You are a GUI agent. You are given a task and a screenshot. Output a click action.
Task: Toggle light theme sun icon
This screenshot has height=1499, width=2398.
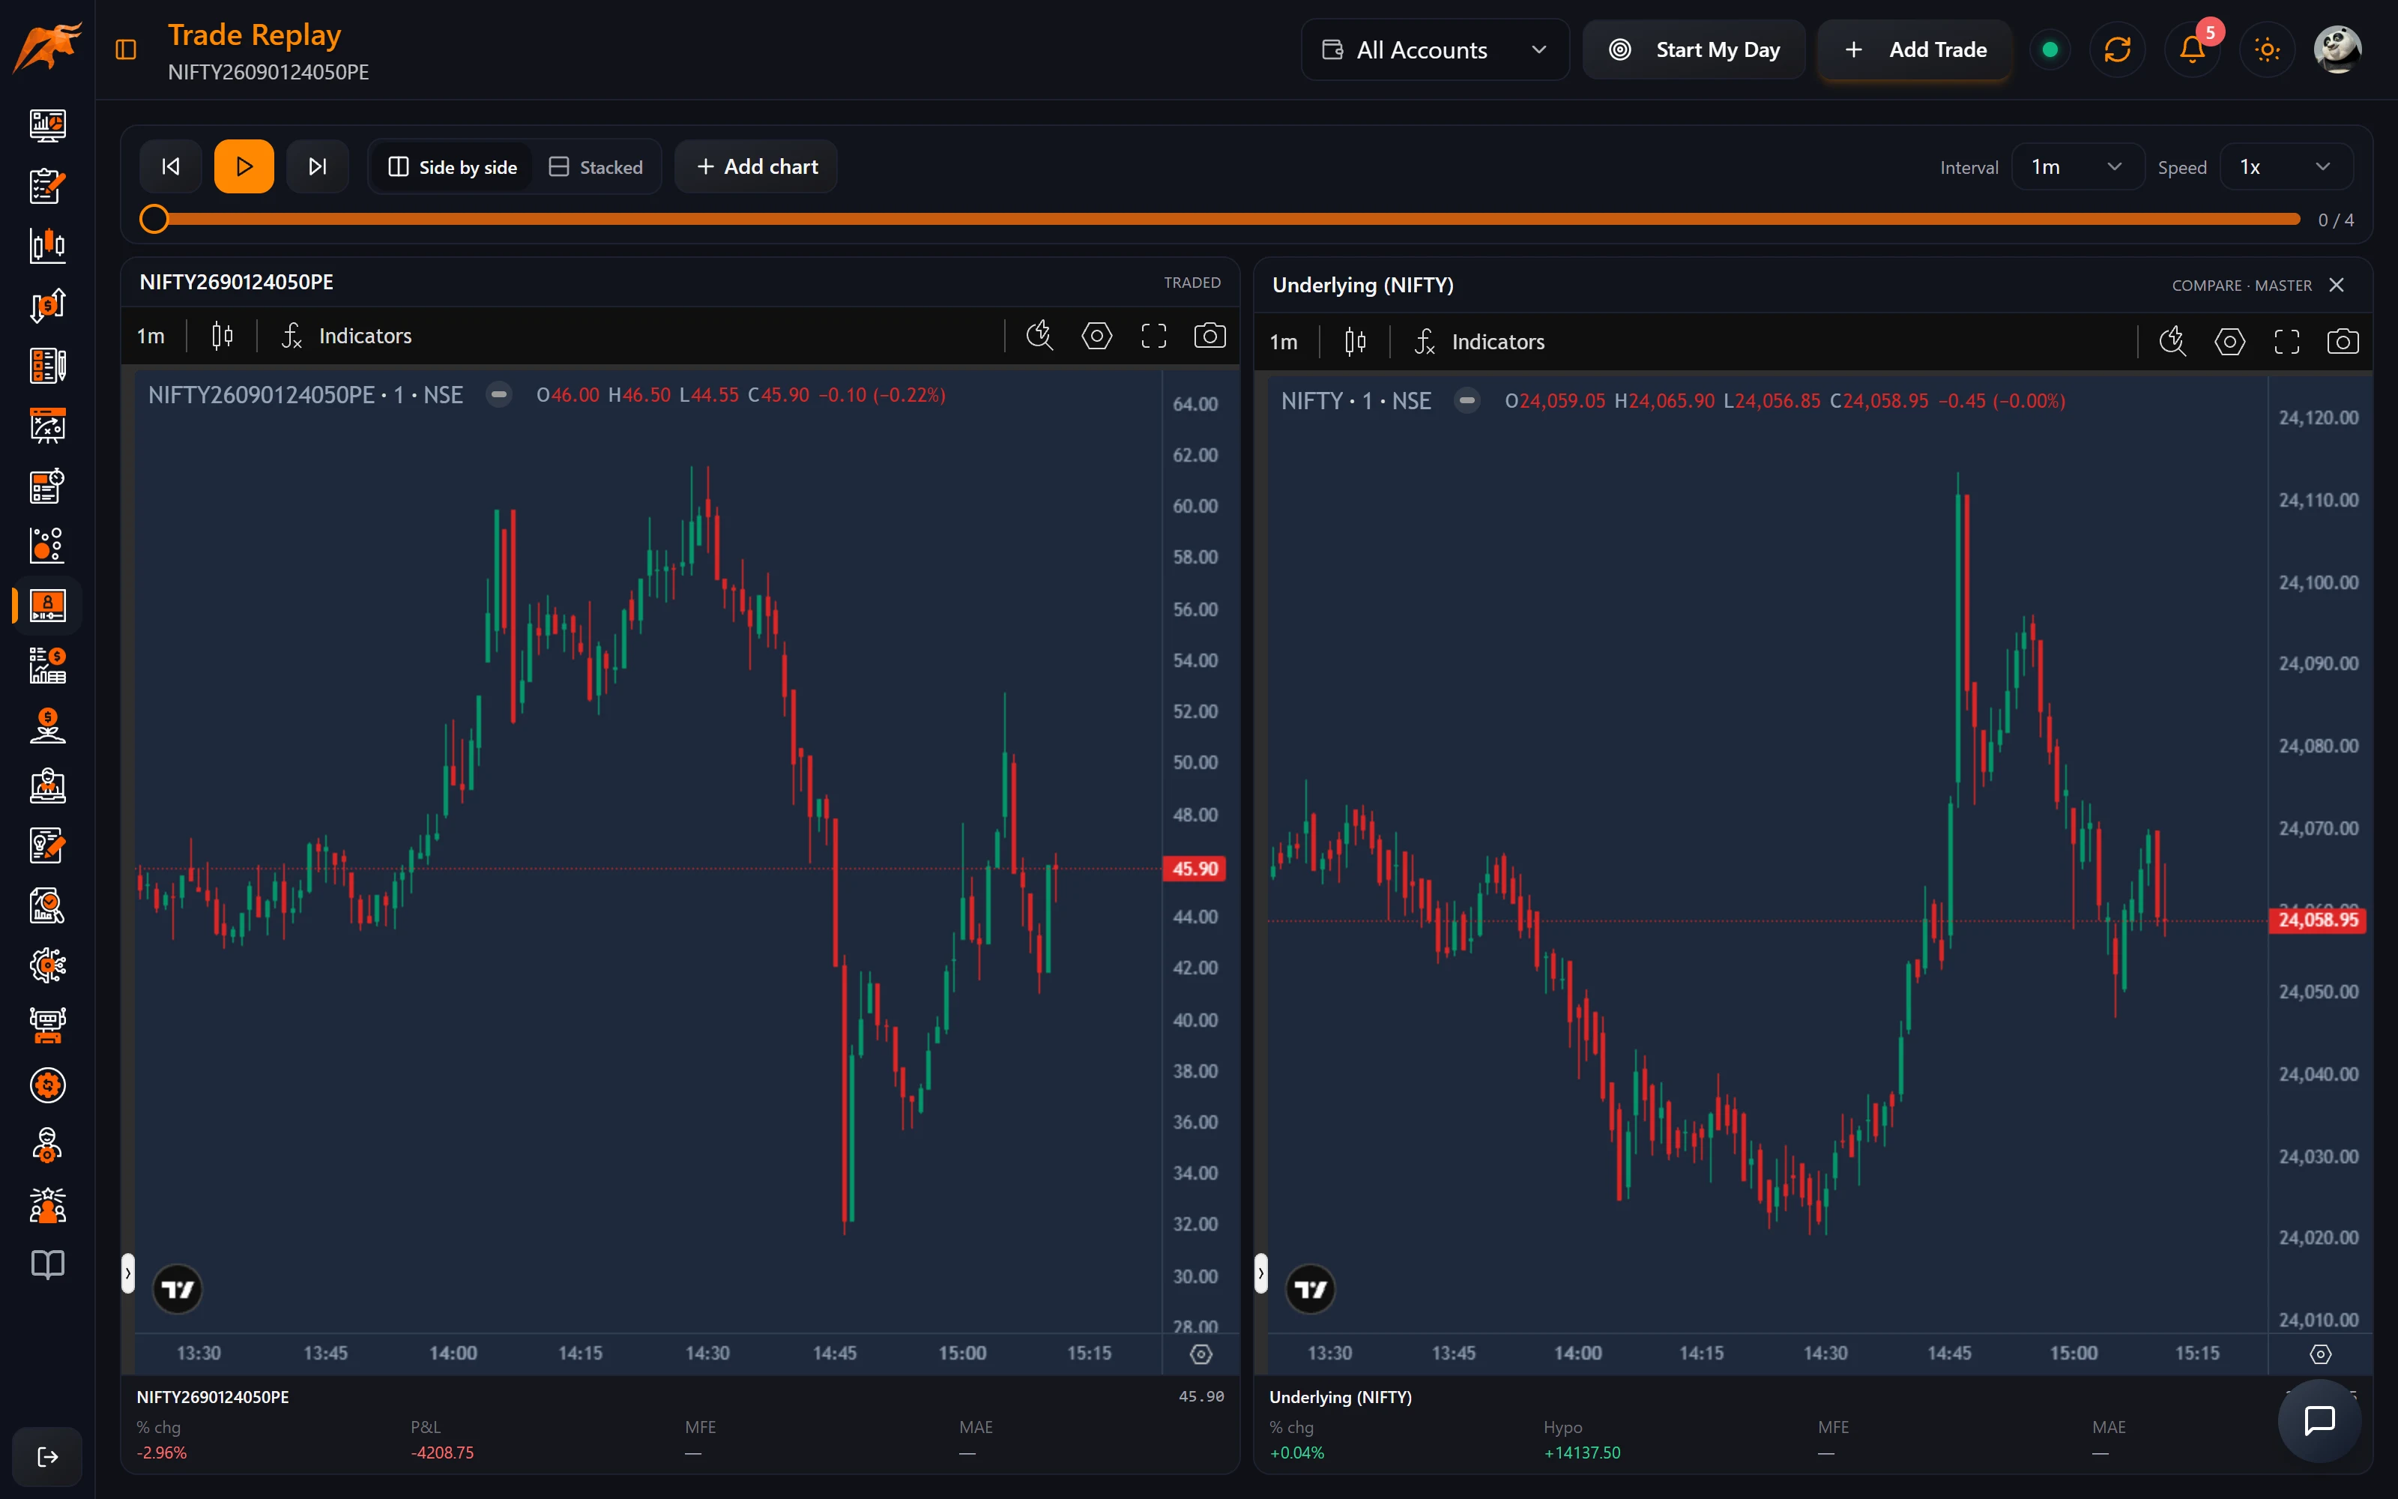pos(2267,49)
